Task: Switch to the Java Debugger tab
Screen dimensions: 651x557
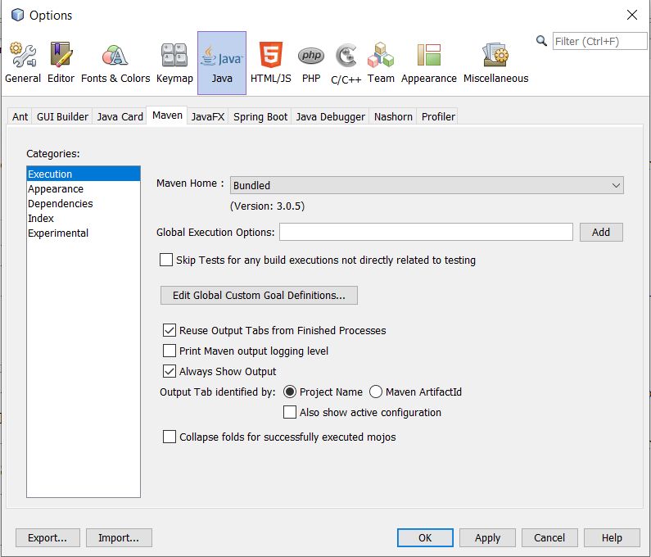Action: 331,116
